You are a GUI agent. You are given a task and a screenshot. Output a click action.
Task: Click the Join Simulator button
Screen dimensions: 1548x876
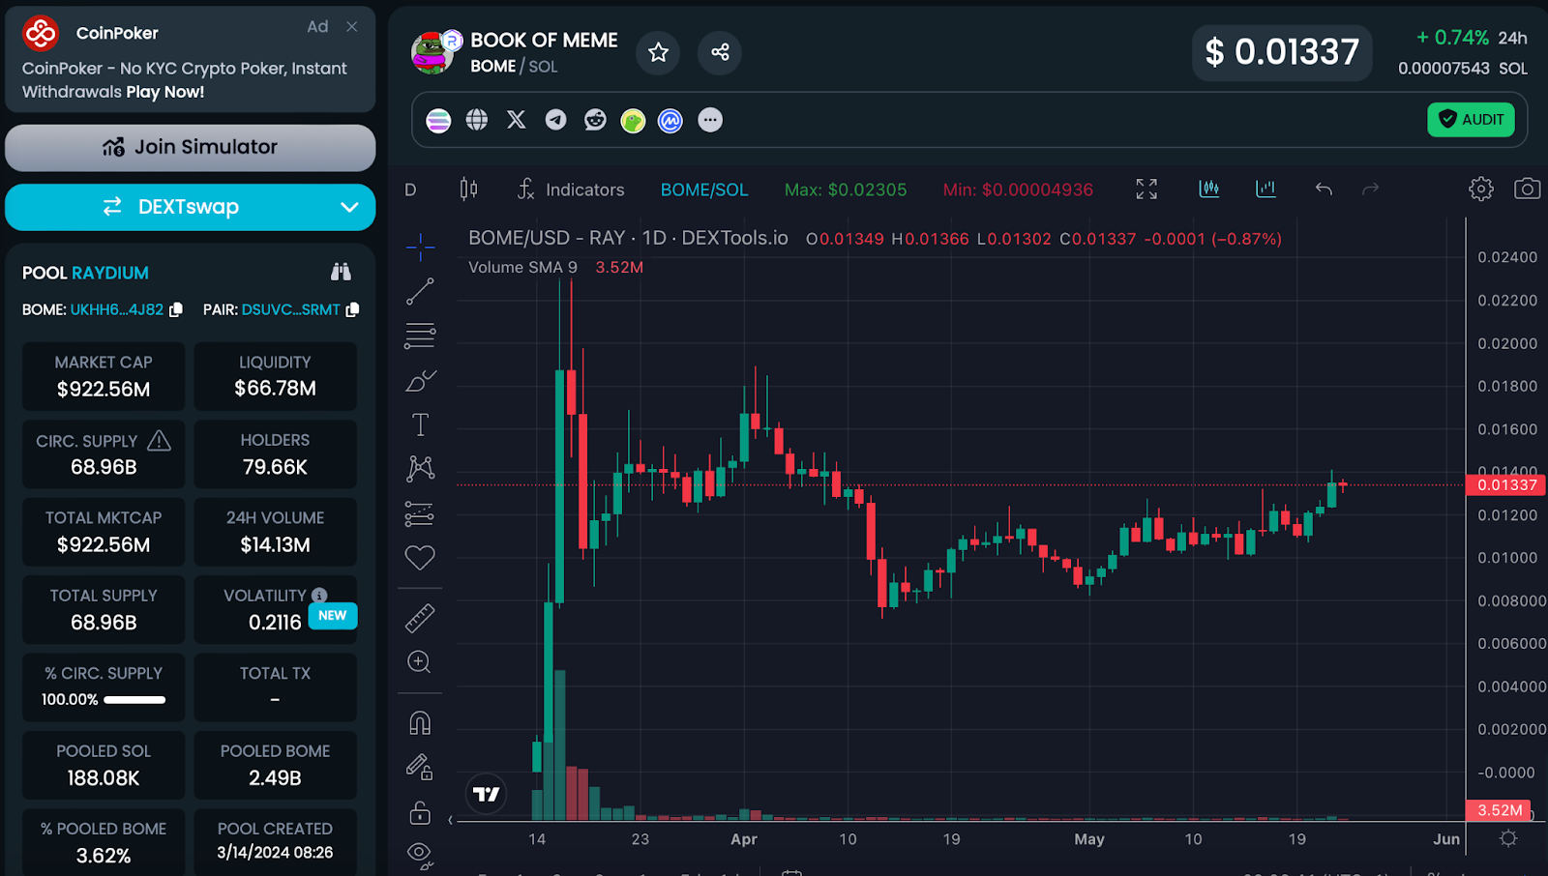point(191,148)
